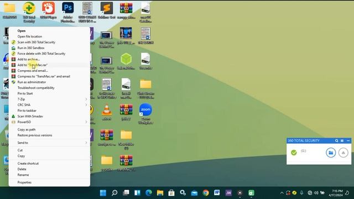Open File Explorer from the taskbar
This screenshot has width=354, height=199.
pyautogui.click(x=160, y=193)
